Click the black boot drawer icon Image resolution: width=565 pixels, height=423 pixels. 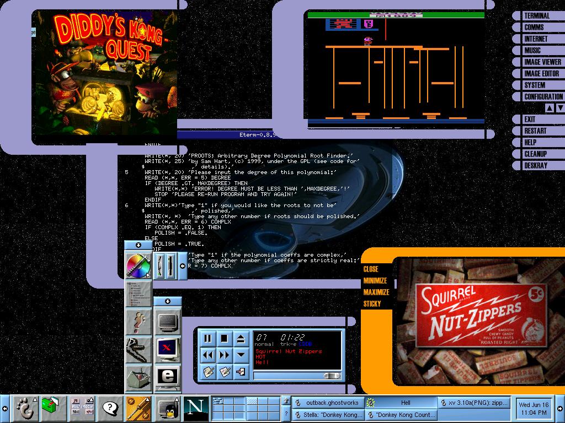point(138,350)
